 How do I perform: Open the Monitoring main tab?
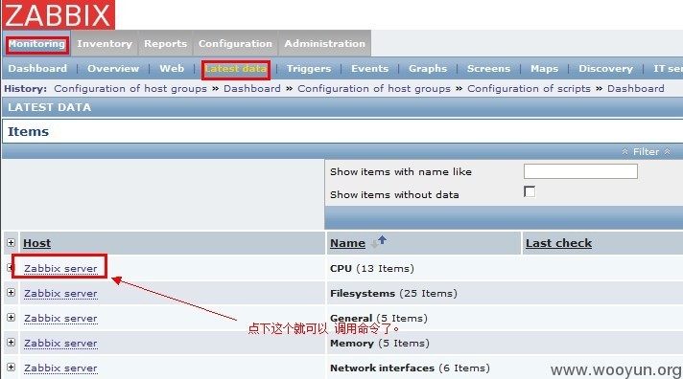(x=37, y=44)
